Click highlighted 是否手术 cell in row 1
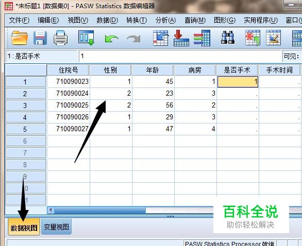The width and height of the screenshot is (302, 246). click(x=238, y=82)
